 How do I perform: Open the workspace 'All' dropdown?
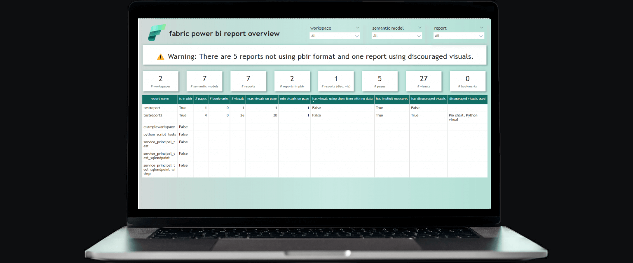[335, 36]
